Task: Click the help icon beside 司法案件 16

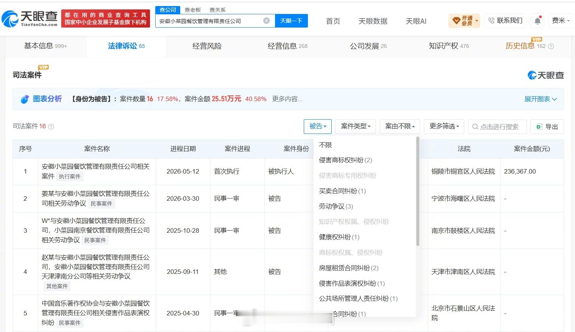Action: [x=51, y=127]
